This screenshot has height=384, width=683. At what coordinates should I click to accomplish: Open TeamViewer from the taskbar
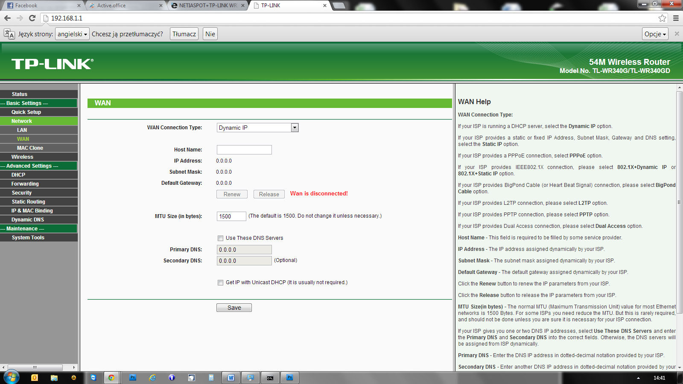pyautogui.click(x=93, y=378)
